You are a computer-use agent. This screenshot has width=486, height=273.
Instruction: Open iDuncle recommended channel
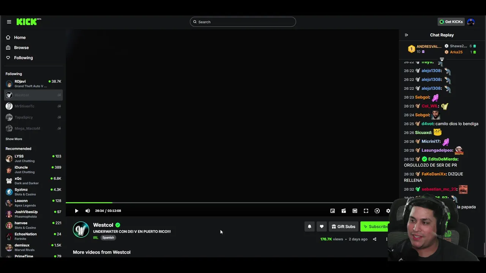click(x=33, y=169)
